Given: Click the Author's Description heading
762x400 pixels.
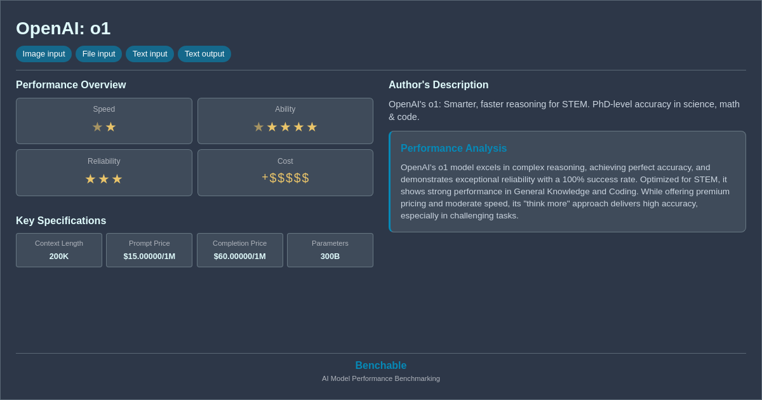Looking at the screenshot, I should (x=438, y=84).
